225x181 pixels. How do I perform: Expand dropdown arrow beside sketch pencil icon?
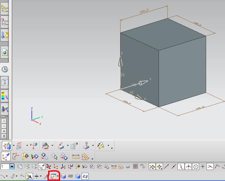tap(52, 145)
